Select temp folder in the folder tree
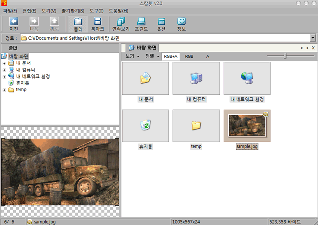This screenshot has height=225, width=318. coord(21,90)
